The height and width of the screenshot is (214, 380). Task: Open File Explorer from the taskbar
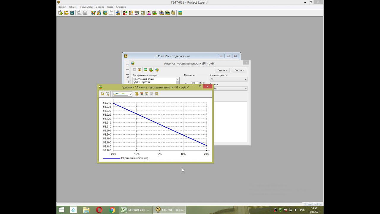[x=86, y=210]
